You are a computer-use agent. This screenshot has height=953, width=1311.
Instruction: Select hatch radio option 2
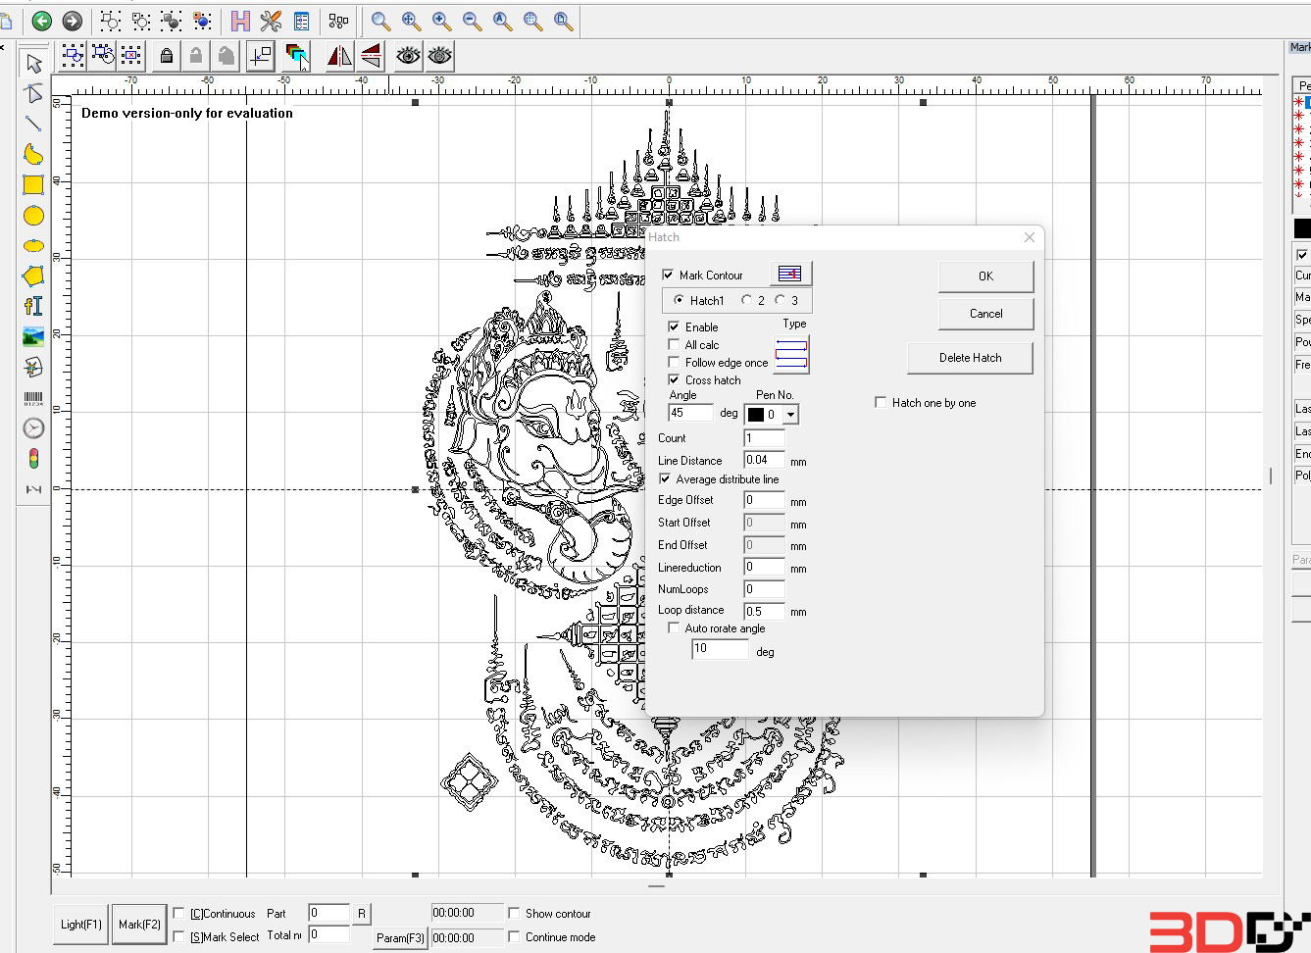[x=747, y=301]
